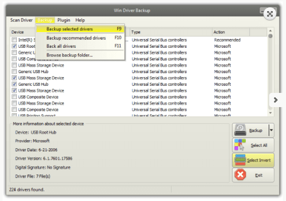
Task: Click the colored squares Select All icon
Action: (240, 145)
